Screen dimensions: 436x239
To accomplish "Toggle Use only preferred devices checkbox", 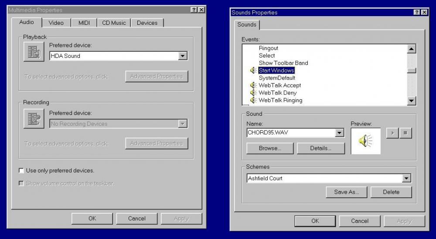I will pyautogui.click(x=21, y=171).
